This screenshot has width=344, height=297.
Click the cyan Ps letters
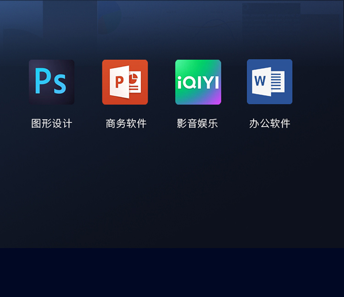(50, 81)
